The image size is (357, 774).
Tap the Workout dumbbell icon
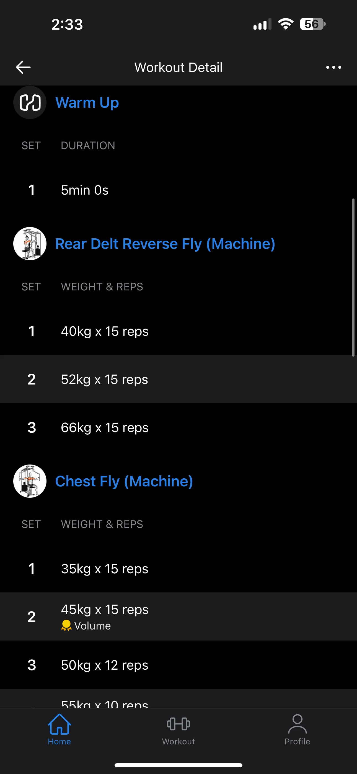(x=178, y=724)
